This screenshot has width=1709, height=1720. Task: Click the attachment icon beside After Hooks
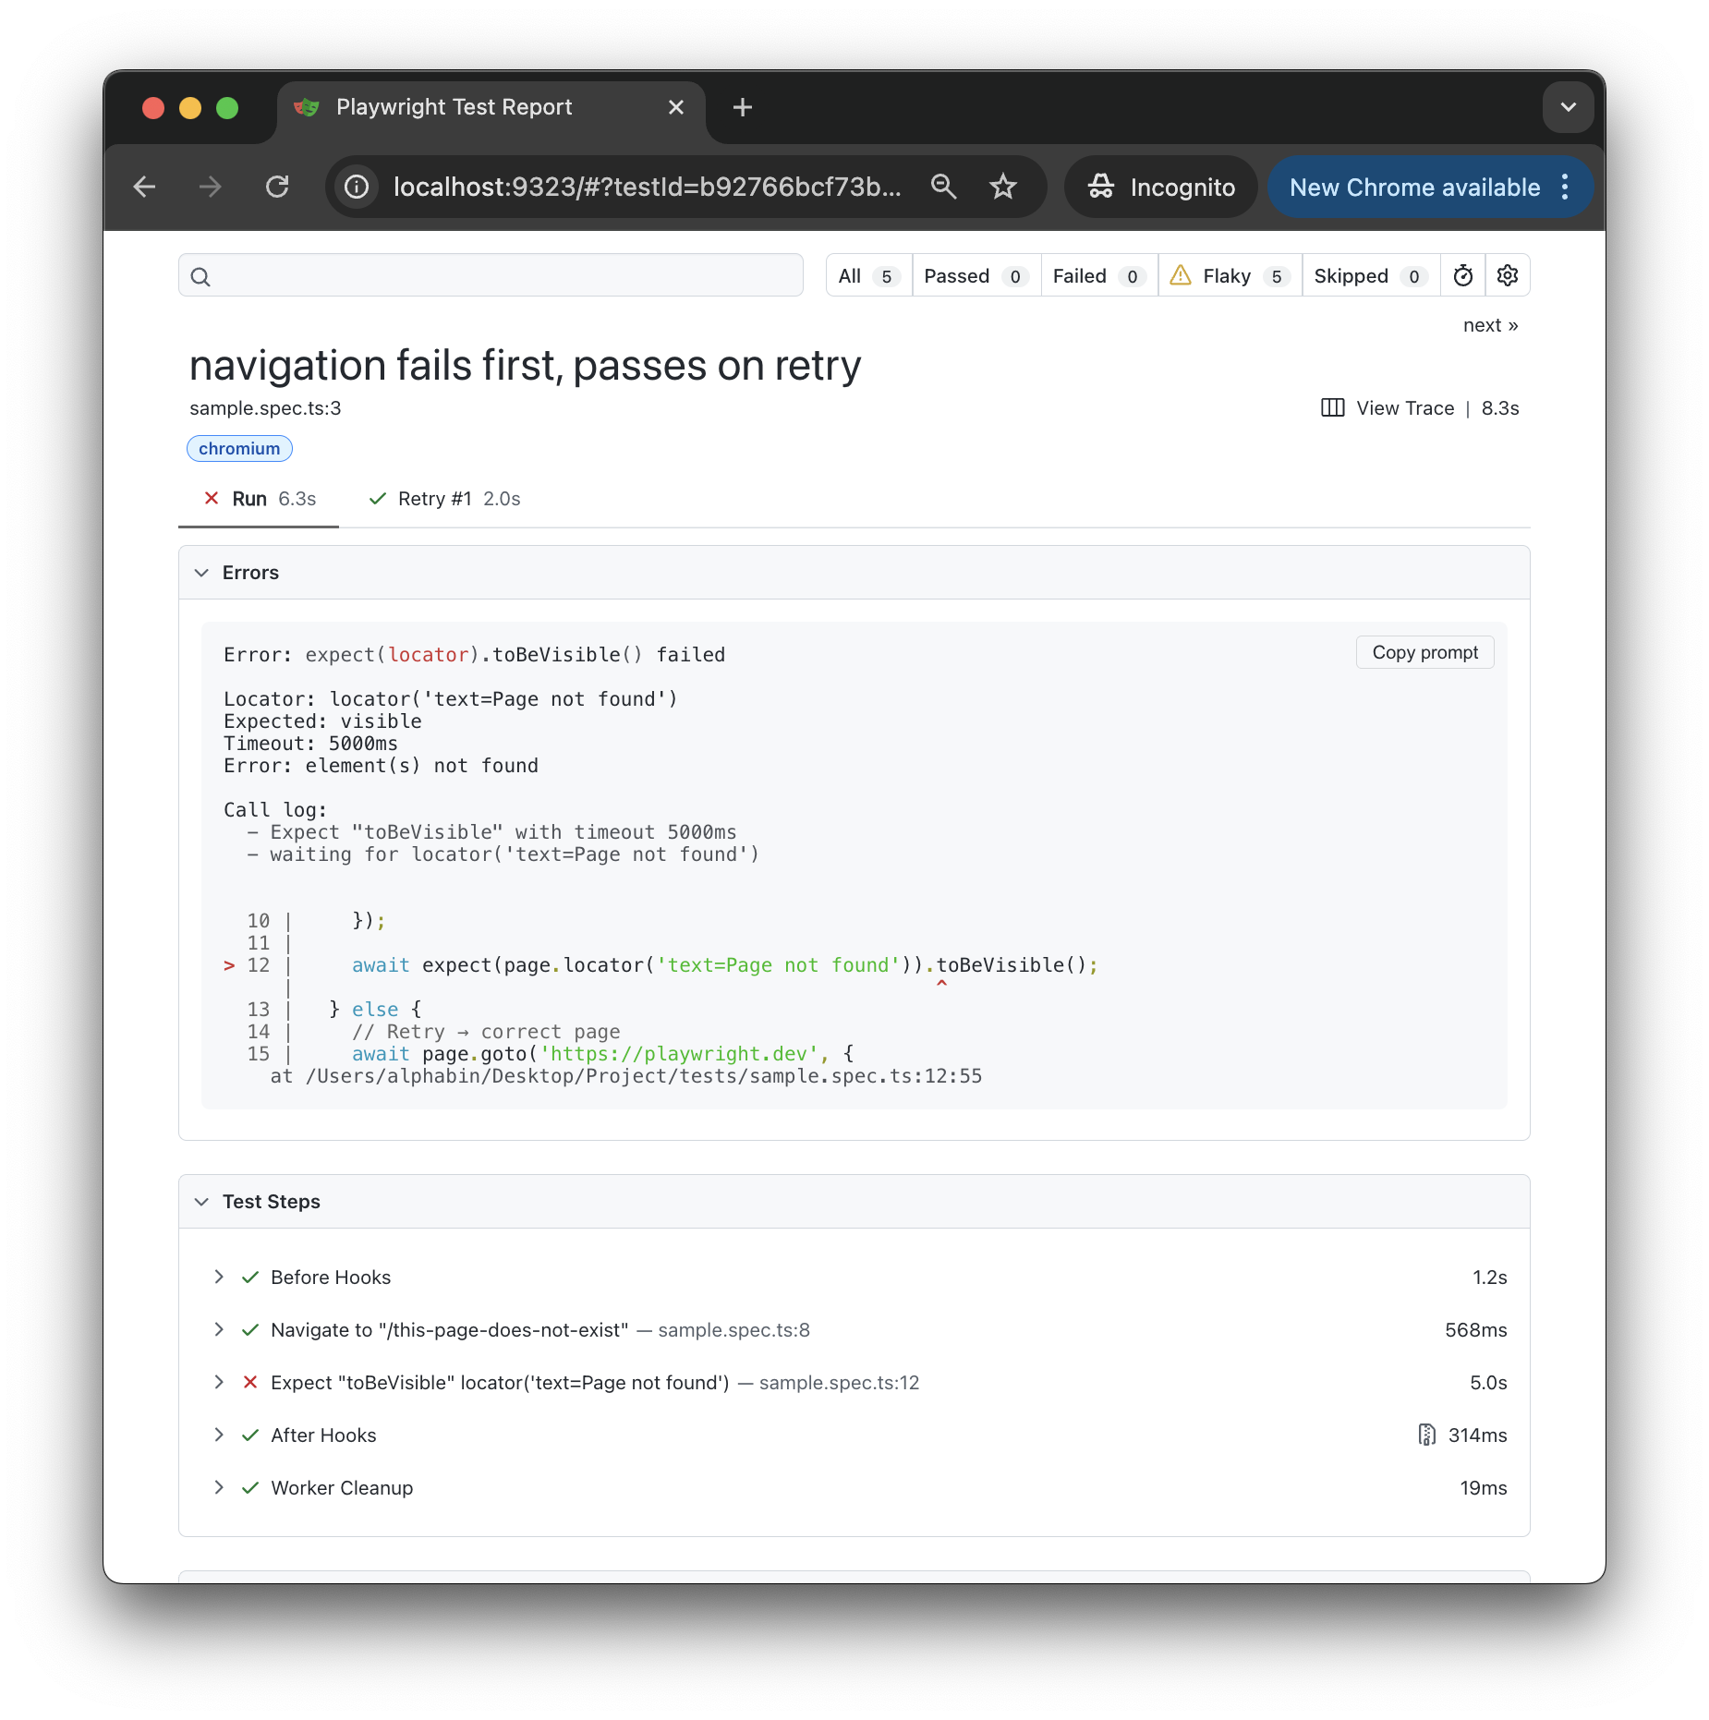[1426, 1435]
